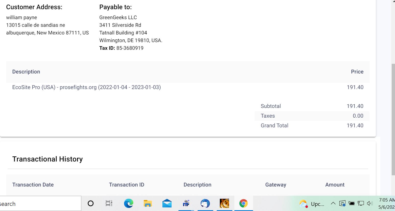Image resolution: width=395 pixels, height=211 pixels.
Task: Click the Transaction Date column header
Action: tap(33, 185)
